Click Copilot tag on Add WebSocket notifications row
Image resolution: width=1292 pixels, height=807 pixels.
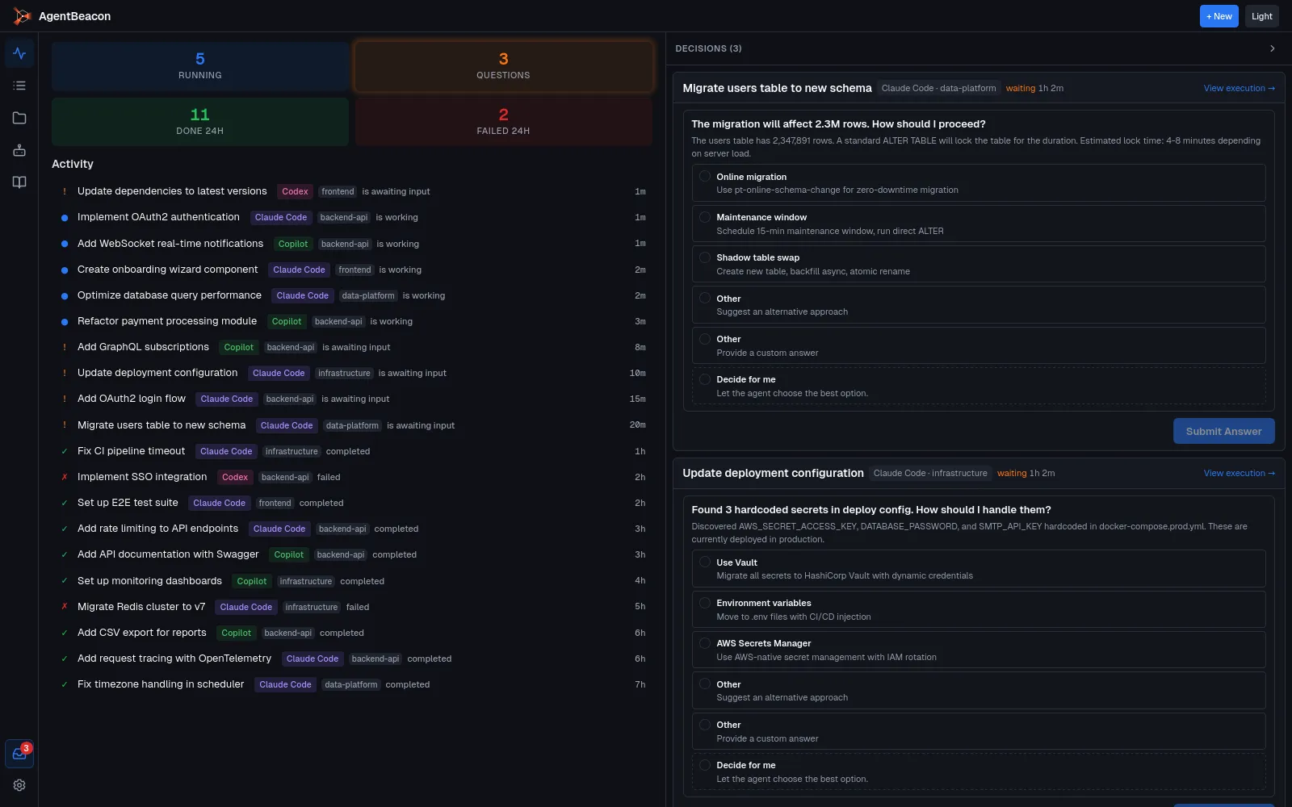point(292,244)
